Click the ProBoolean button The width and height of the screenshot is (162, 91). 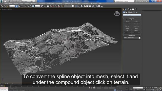pyautogui.click(x=127, y=33)
